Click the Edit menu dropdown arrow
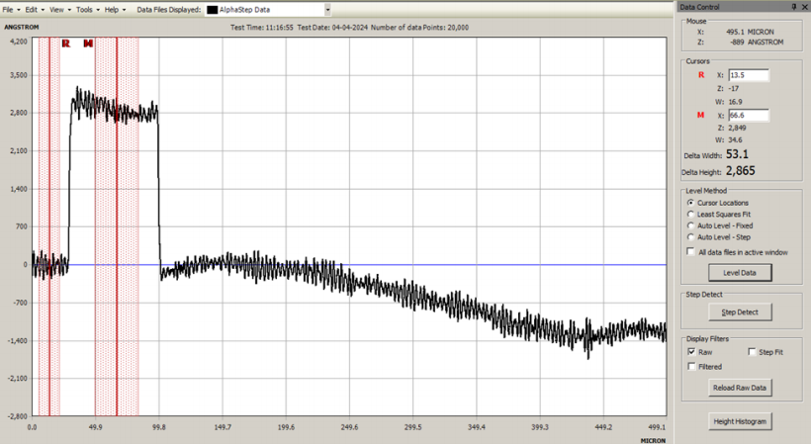Screen dimensions: 811x444 43,10
